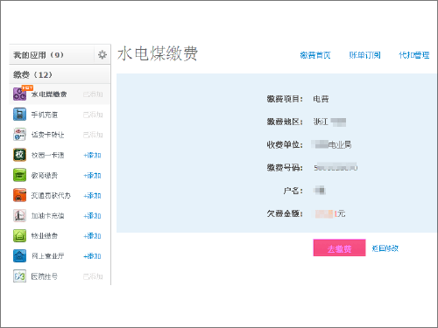The image size is (438, 328).
Task: Open the orange 交通罚款代办 car icon
Action: (x=19, y=195)
